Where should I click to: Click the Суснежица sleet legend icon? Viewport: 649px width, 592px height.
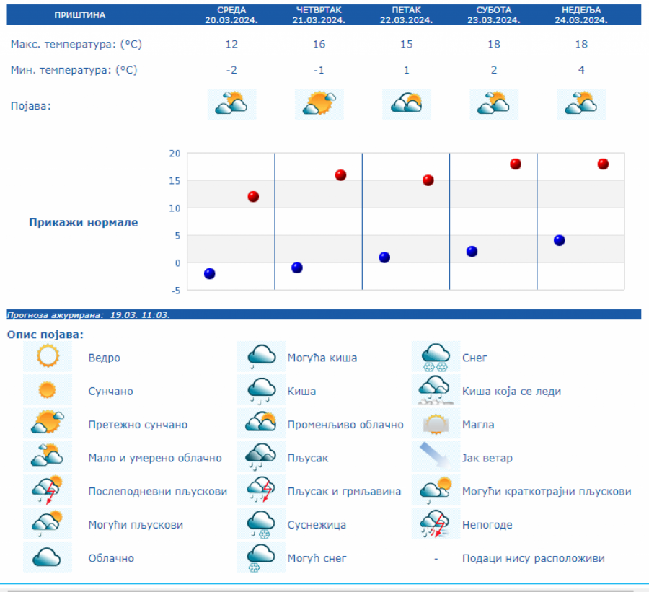coord(261,524)
